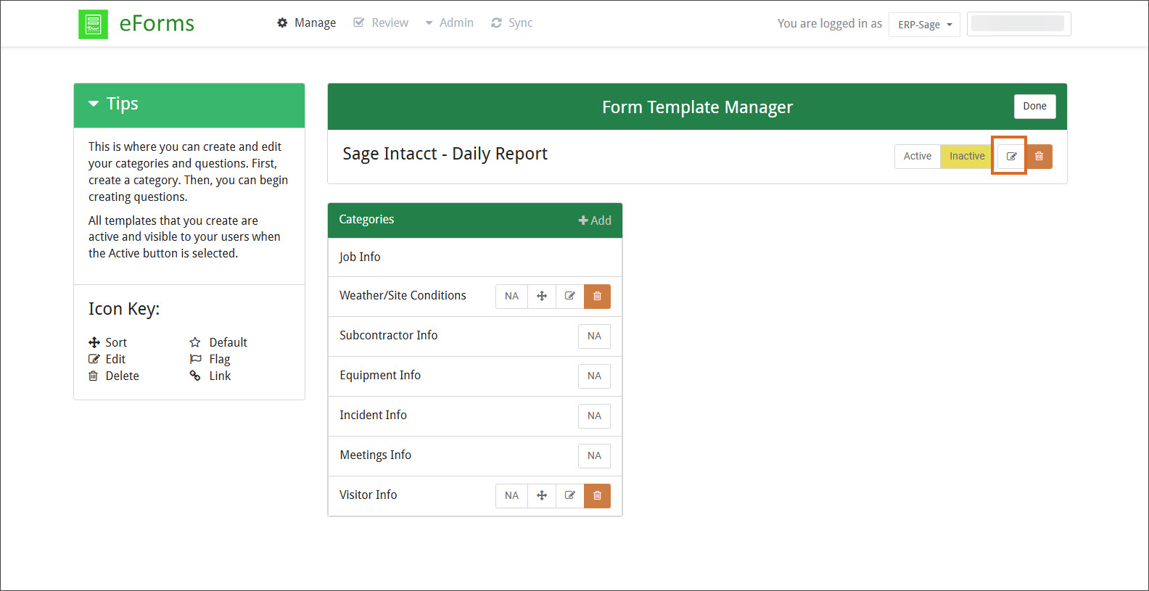Edit the Visitor Info category
The image size is (1149, 591).
click(x=569, y=495)
